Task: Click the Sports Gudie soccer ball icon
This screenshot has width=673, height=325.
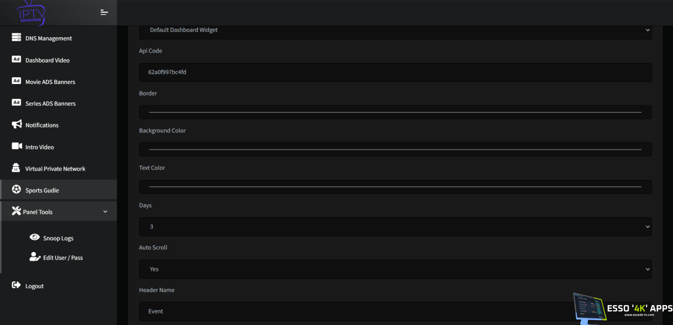Action: coord(16,190)
